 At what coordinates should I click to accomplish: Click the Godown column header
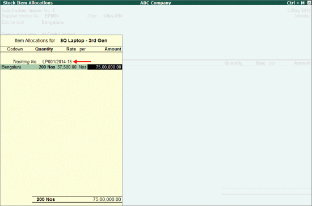pos(15,49)
